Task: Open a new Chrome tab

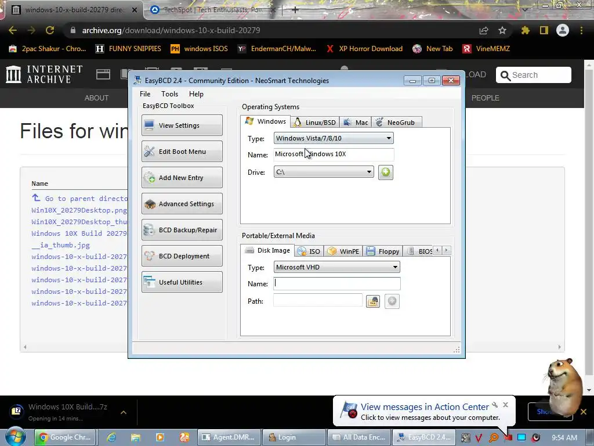Action: (295, 10)
